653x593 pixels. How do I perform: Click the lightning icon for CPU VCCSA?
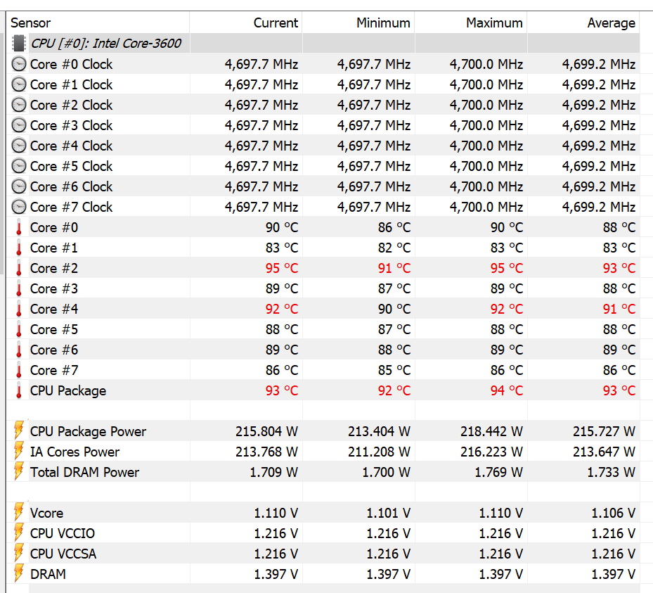pos(19,553)
